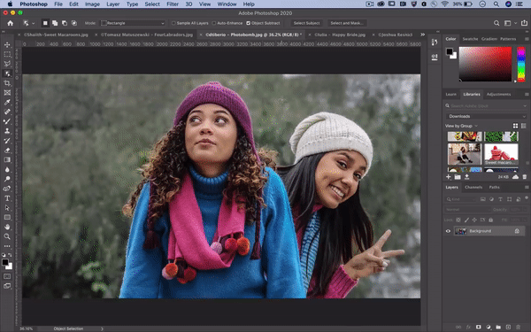Screen dimensions: 531x332
Task: Open the Downloads library dropdown
Action: pos(487,116)
